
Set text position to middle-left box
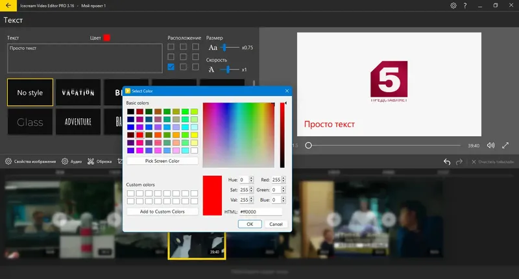coord(171,56)
